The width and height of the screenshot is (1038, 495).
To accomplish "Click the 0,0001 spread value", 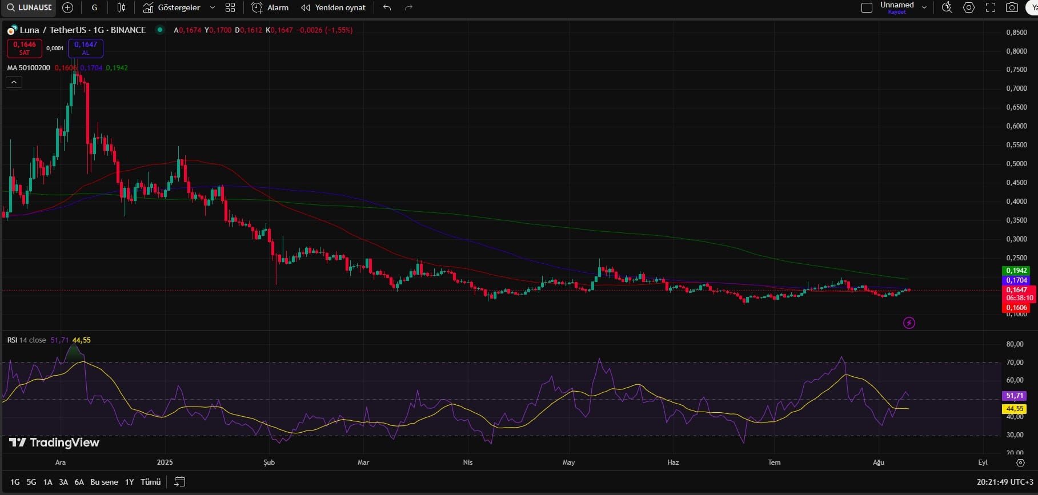I will click(55, 49).
